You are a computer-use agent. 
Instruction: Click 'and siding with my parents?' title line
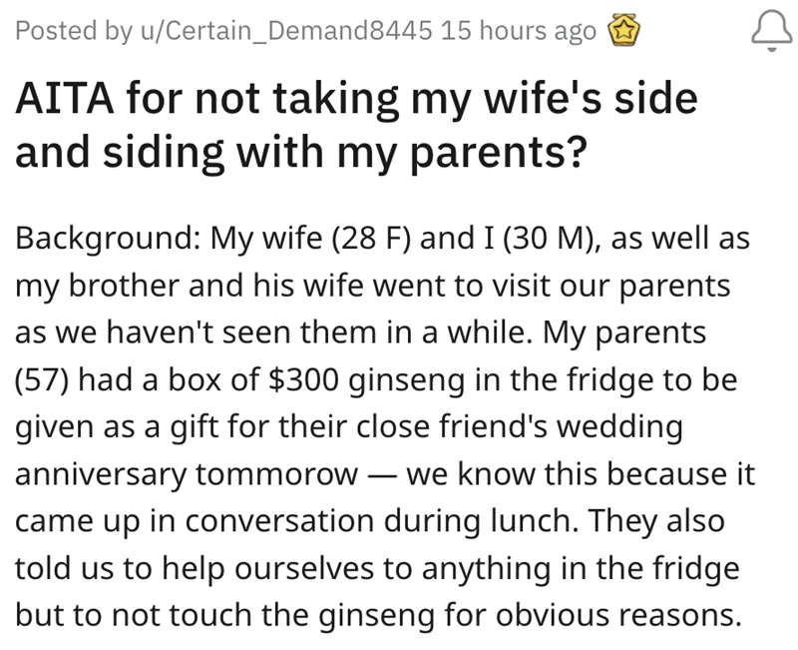click(x=301, y=152)
